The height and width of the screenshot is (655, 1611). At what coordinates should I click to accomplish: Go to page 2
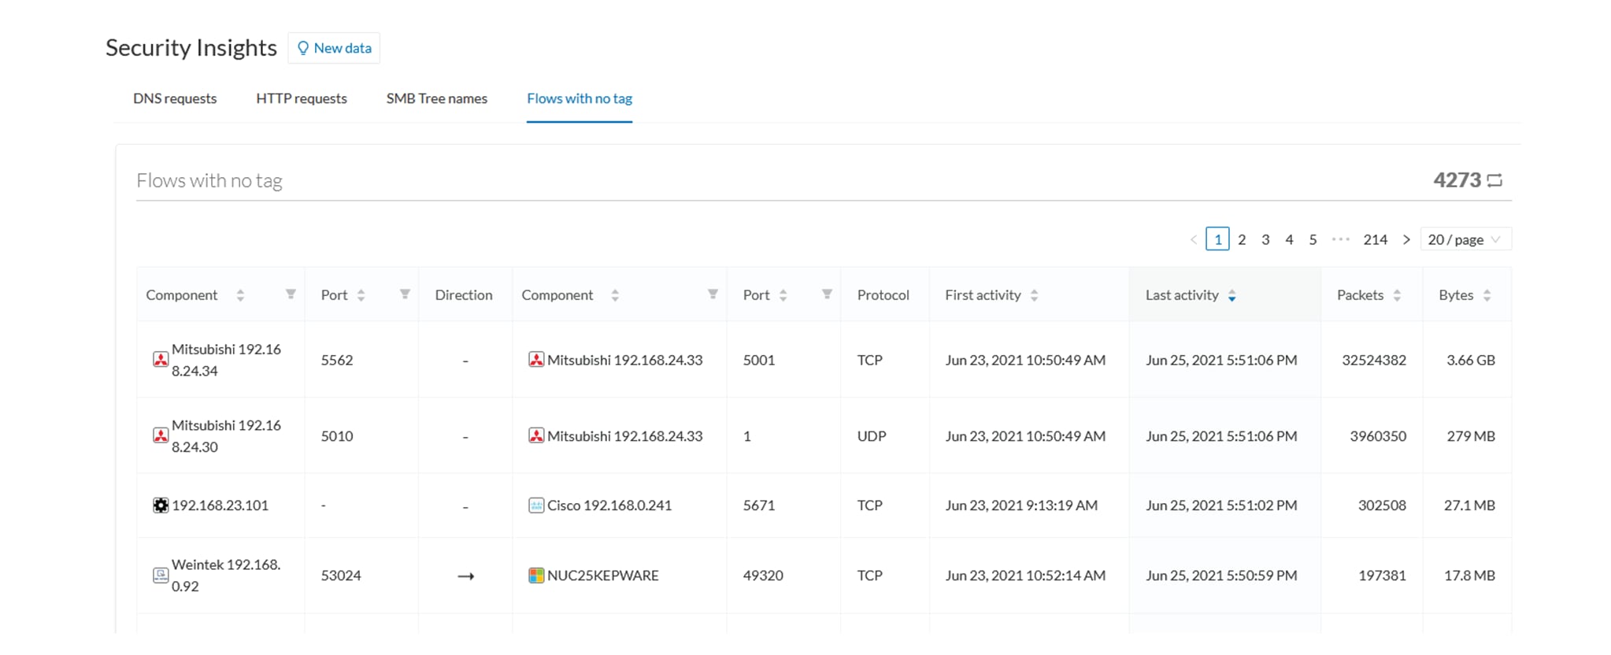[x=1242, y=239]
